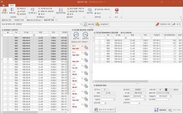Launch the 재고량 실사 inventory inspection icon
This screenshot has height=114, width=183.
pyautogui.click(x=32, y=11)
